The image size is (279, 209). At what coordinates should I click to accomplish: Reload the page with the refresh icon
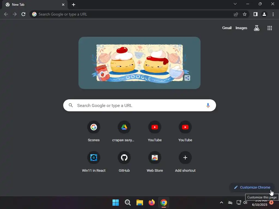(x=23, y=14)
